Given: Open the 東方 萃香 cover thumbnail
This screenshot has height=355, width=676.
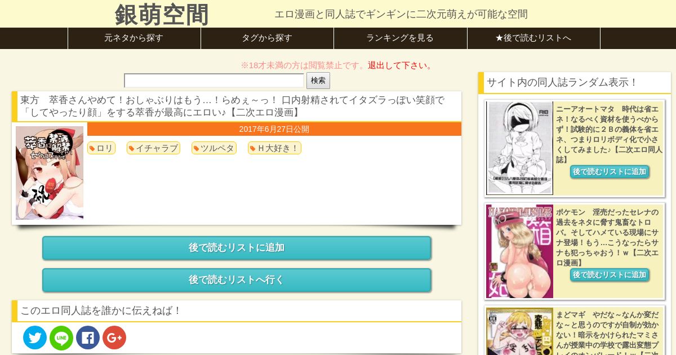Looking at the screenshot, I should point(50,172).
